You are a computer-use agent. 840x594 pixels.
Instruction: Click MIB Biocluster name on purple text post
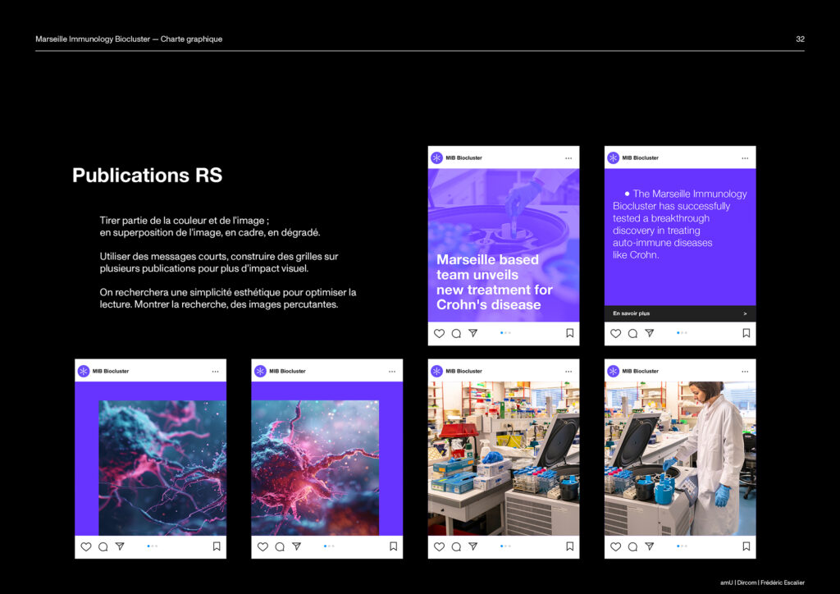640,158
